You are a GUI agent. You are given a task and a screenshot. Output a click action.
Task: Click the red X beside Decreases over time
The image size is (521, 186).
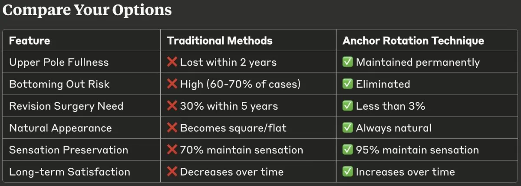pos(172,172)
